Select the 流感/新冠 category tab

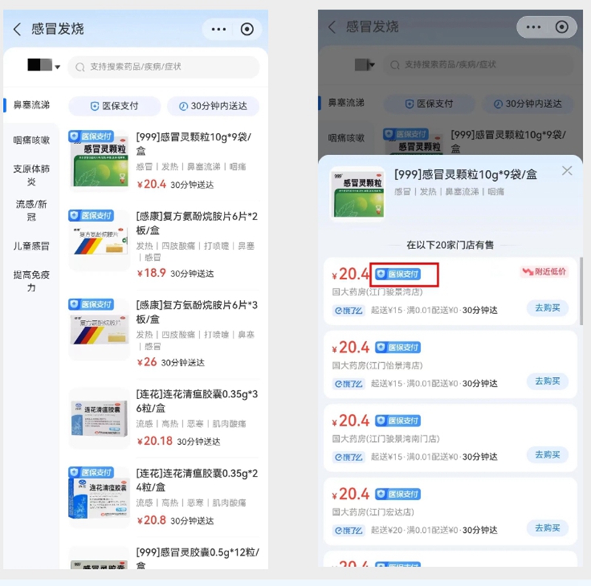tap(31, 211)
